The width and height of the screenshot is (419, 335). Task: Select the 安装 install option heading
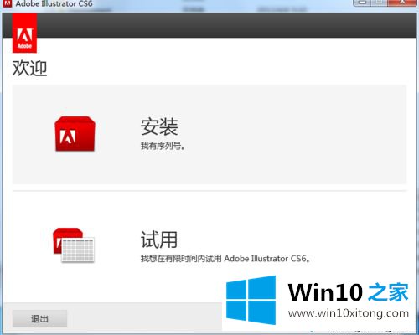click(159, 126)
